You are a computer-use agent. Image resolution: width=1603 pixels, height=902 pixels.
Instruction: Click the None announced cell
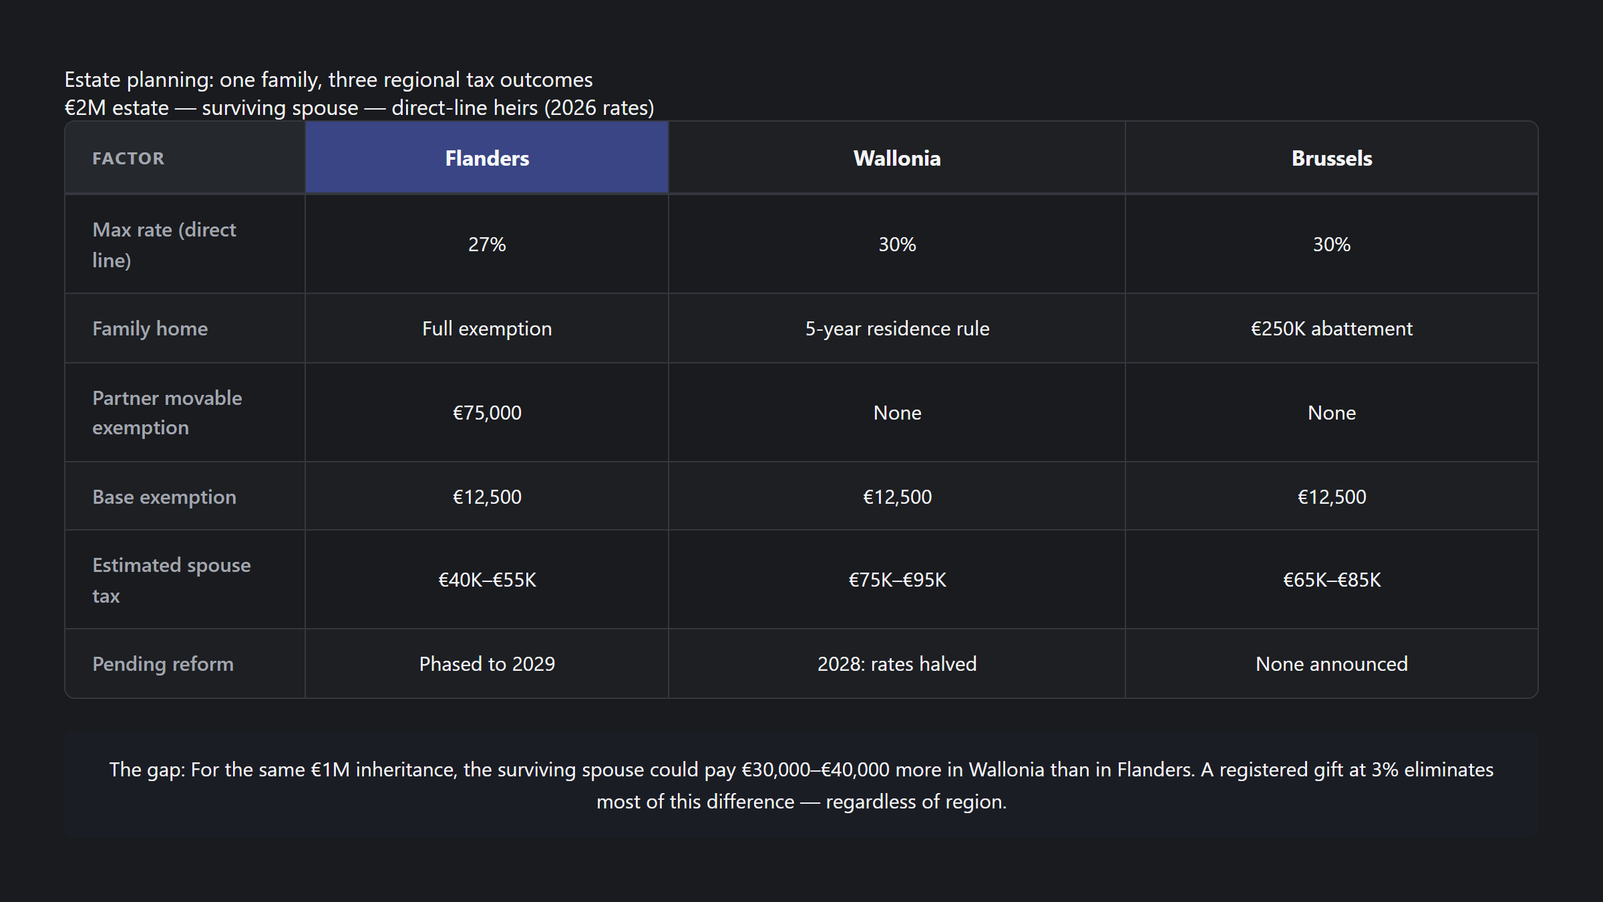click(1331, 664)
